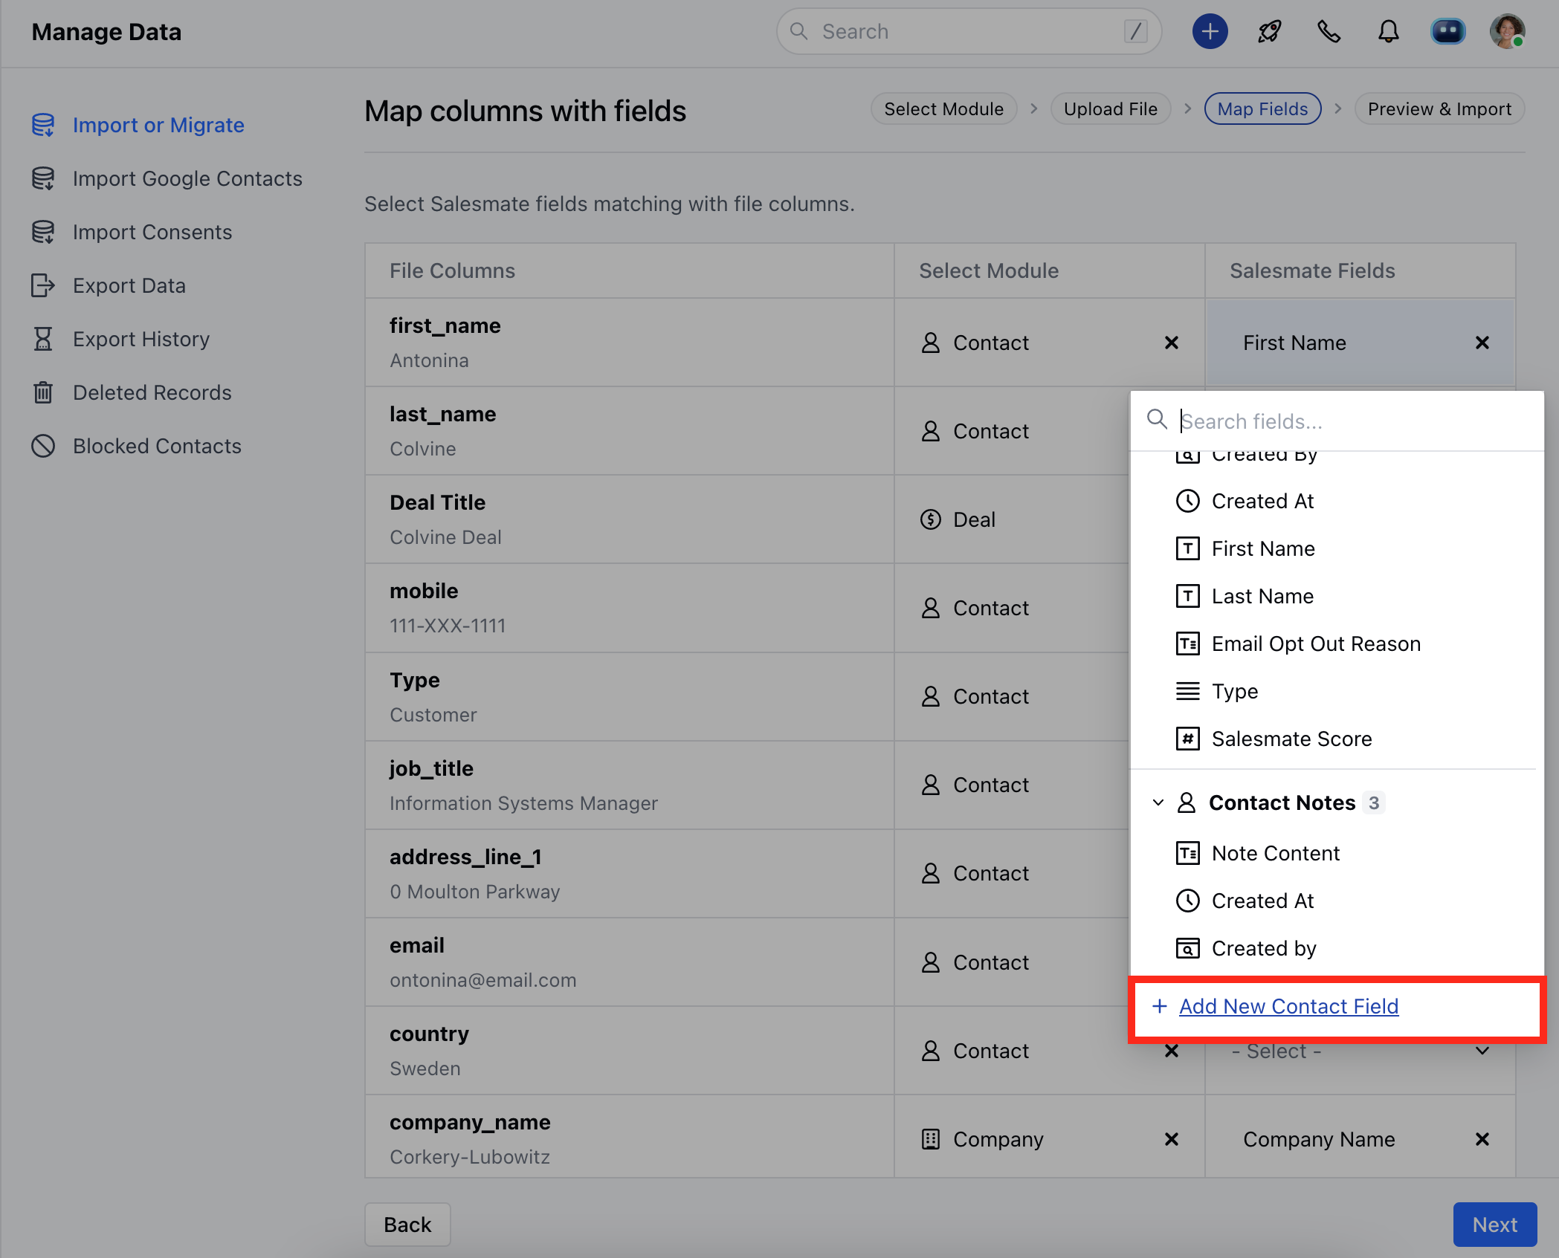Open module dropdown for job_title row
This screenshot has width=1559, height=1258.
tap(1011, 785)
